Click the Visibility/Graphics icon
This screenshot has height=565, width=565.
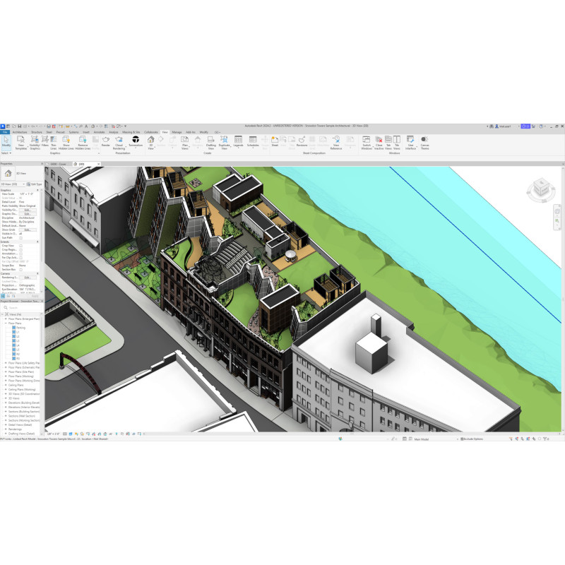point(35,141)
